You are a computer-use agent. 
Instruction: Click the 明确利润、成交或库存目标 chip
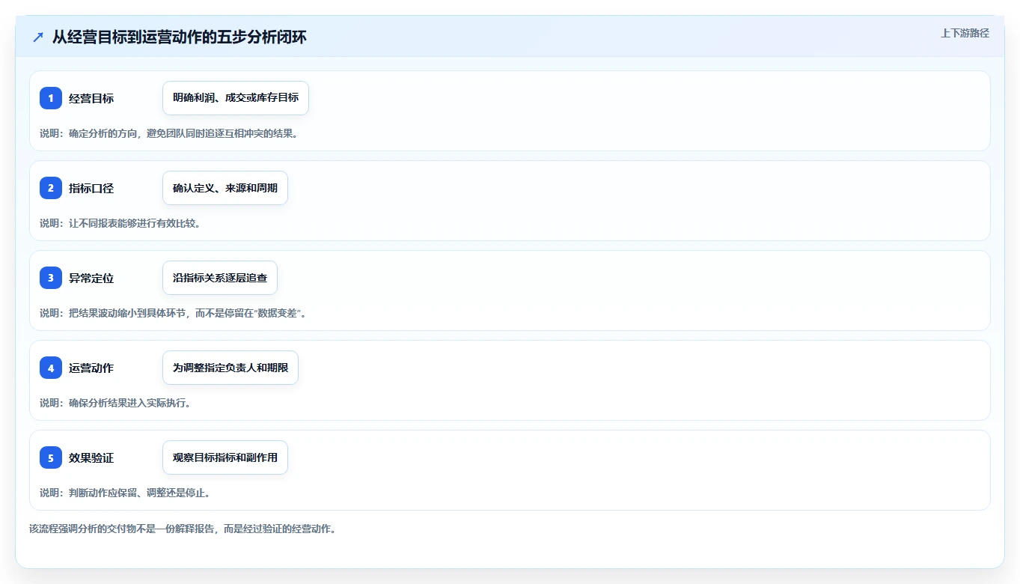236,98
